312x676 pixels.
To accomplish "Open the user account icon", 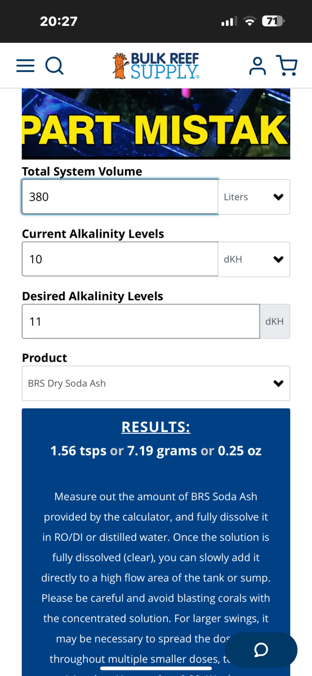I will (257, 65).
